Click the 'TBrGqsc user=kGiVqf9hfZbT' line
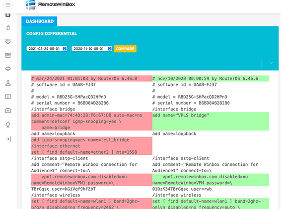283x209 pixels. (64, 189)
